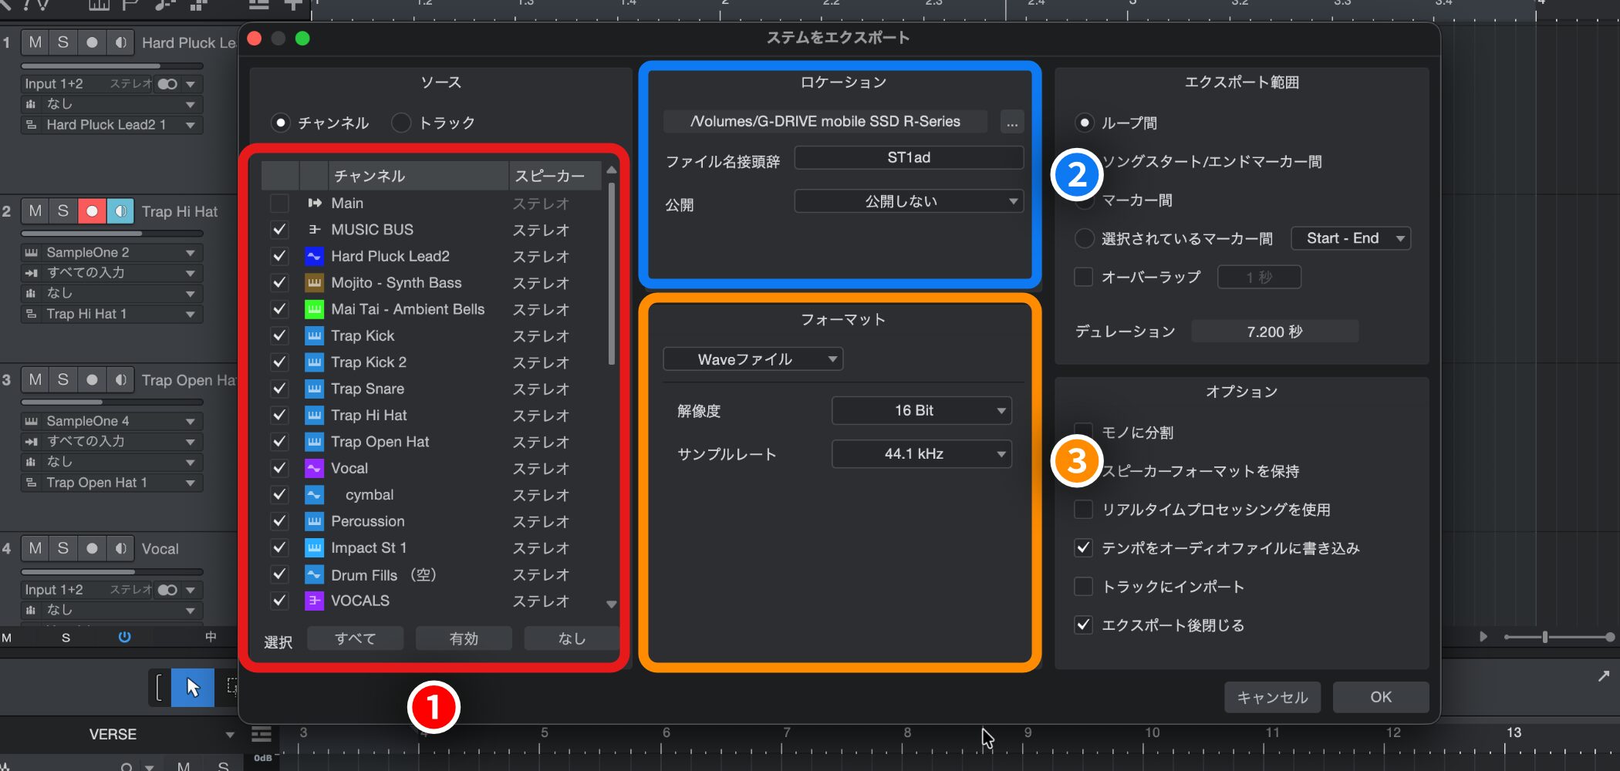Enable the Main channel checkbox
This screenshot has width=1620, height=771.
coord(279,203)
